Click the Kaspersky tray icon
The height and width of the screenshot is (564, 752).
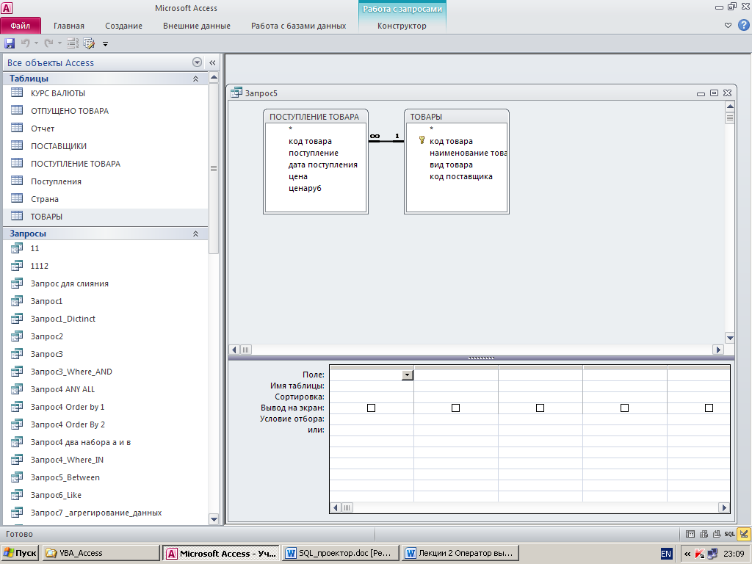coord(700,554)
